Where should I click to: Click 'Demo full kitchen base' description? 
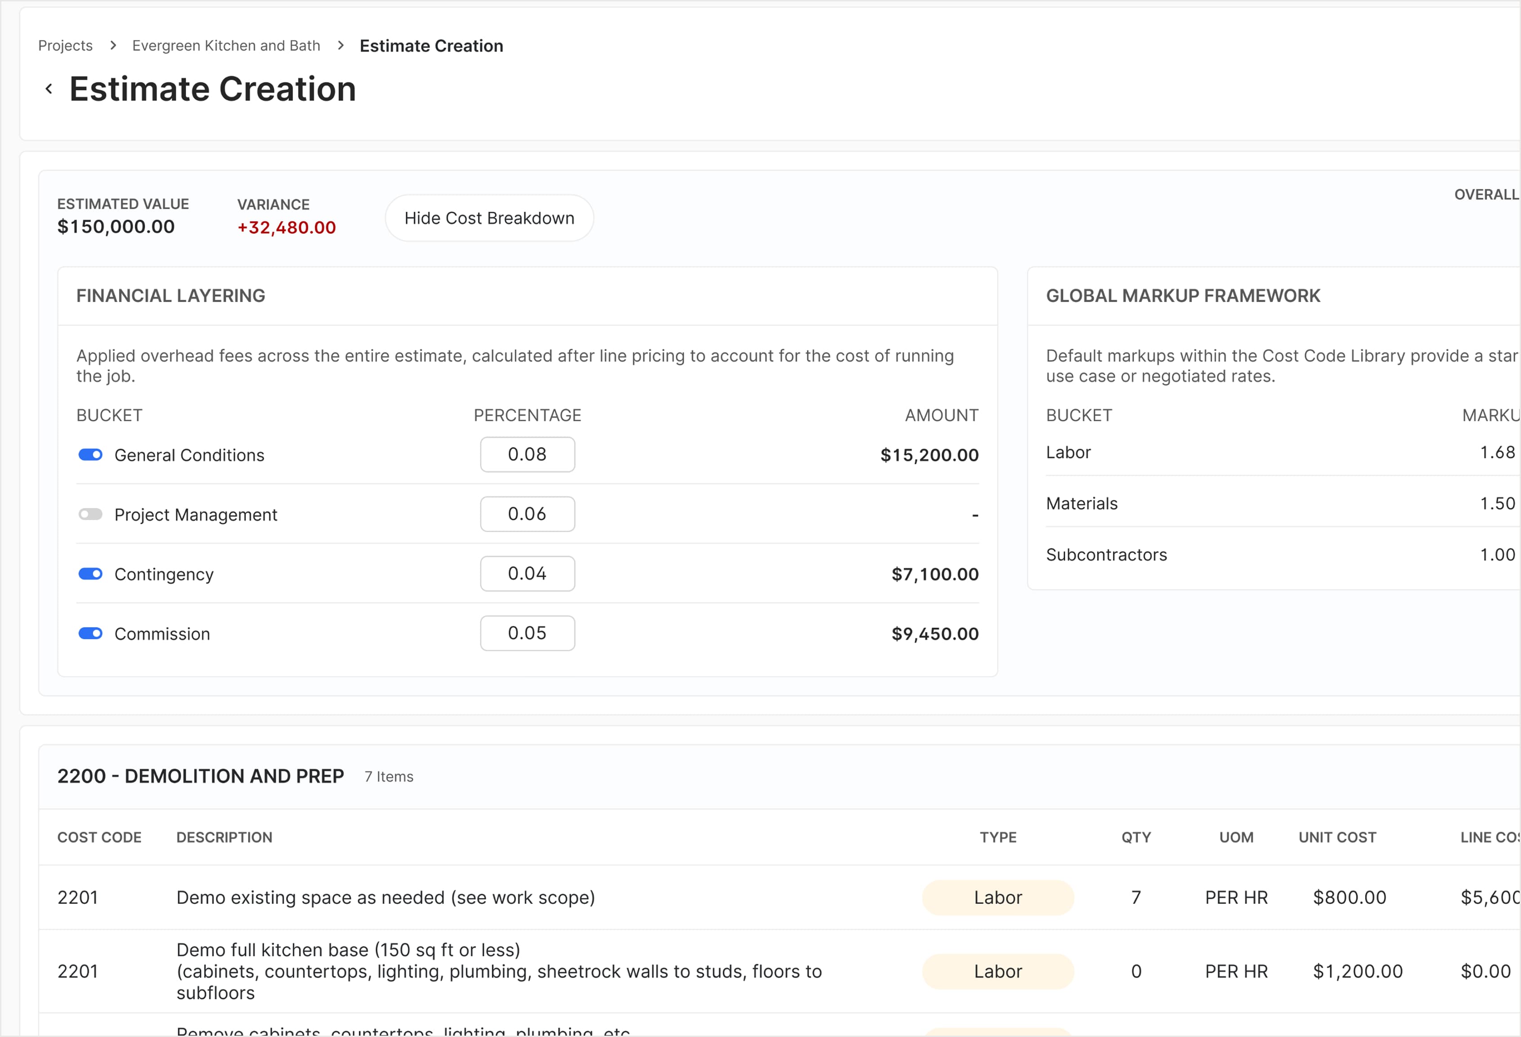tap(499, 971)
